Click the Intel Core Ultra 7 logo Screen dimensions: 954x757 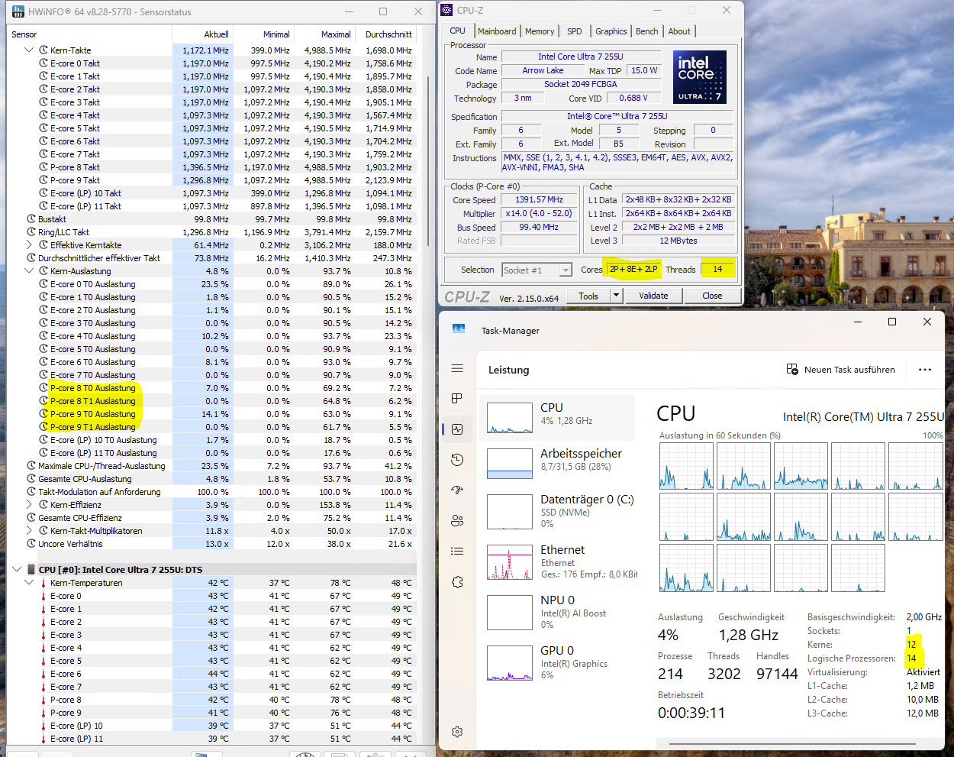[x=700, y=77]
